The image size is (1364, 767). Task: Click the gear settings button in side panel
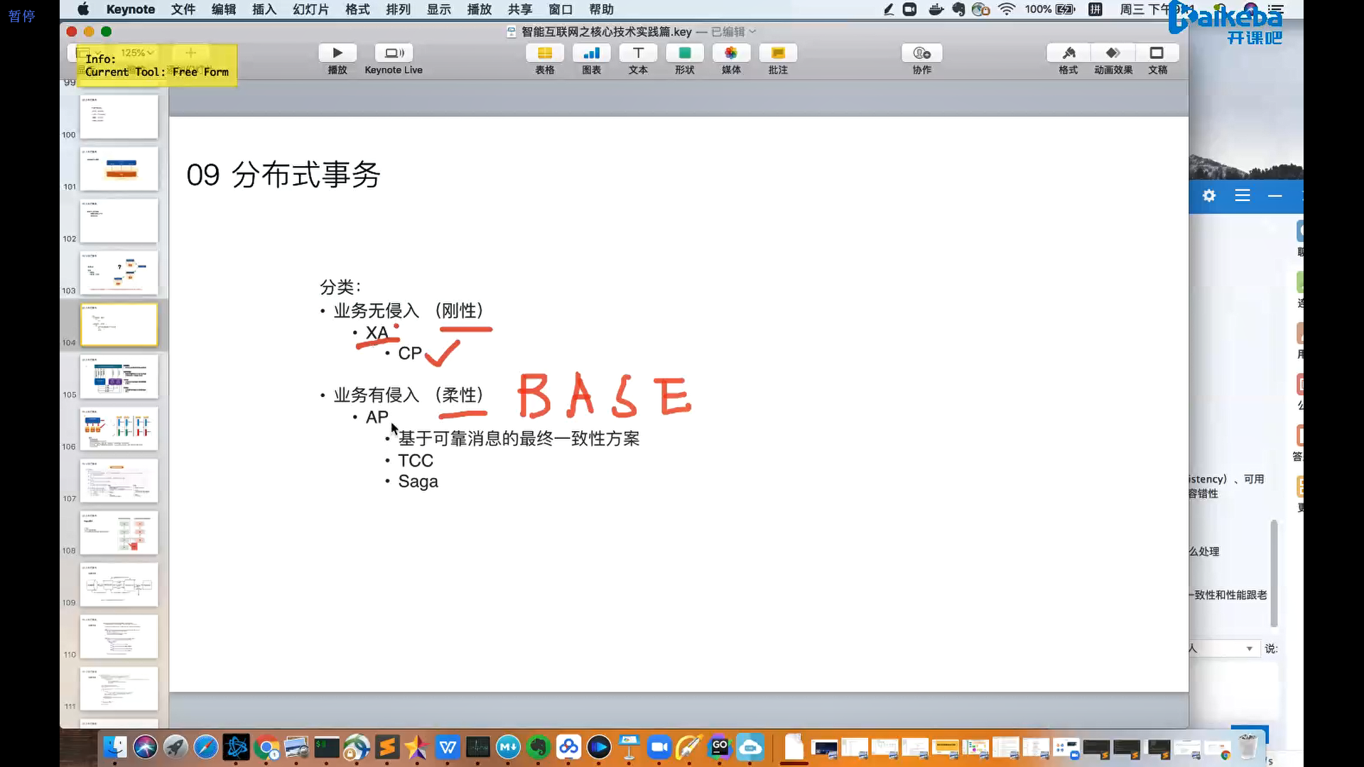click(x=1209, y=195)
